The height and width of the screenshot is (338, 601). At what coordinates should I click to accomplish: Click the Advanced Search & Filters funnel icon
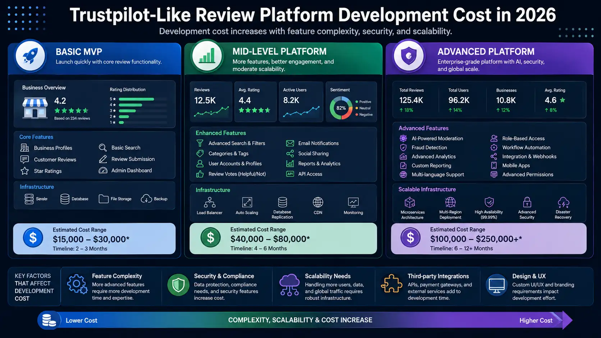[x=200, y=143]
